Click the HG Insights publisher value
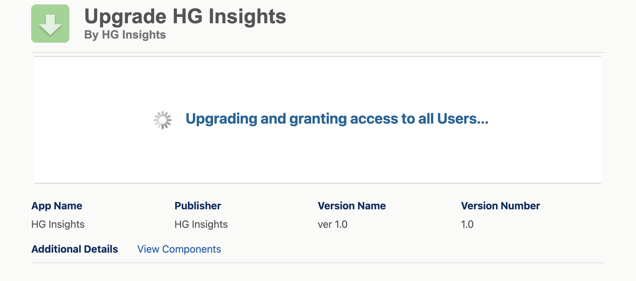The height and width of the screenshot is (281, 636). pyautogui.click(x=201, y=224)
